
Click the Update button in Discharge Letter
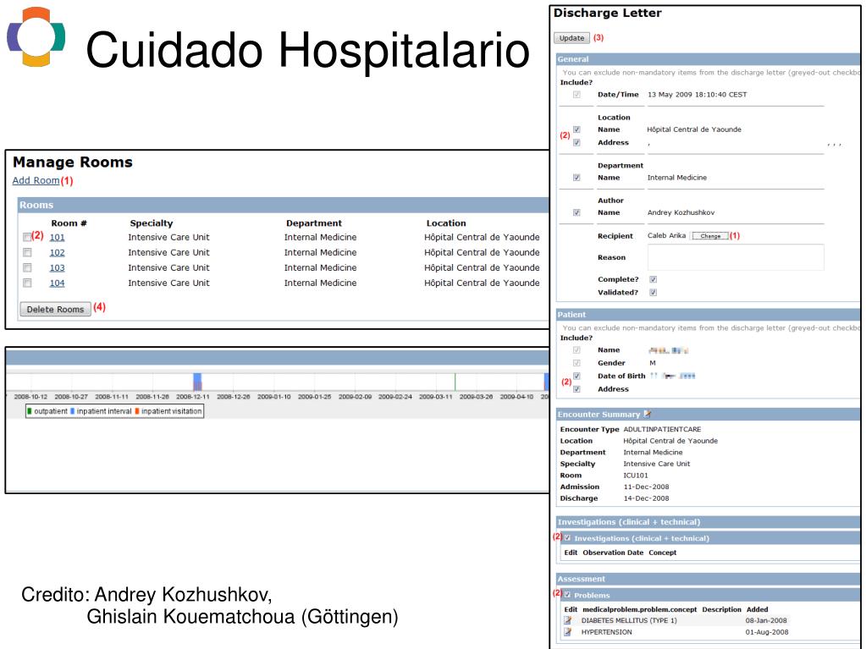571,38
